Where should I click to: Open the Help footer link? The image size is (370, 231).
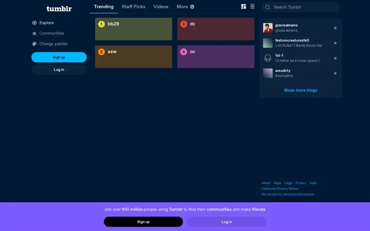[313, 183]
